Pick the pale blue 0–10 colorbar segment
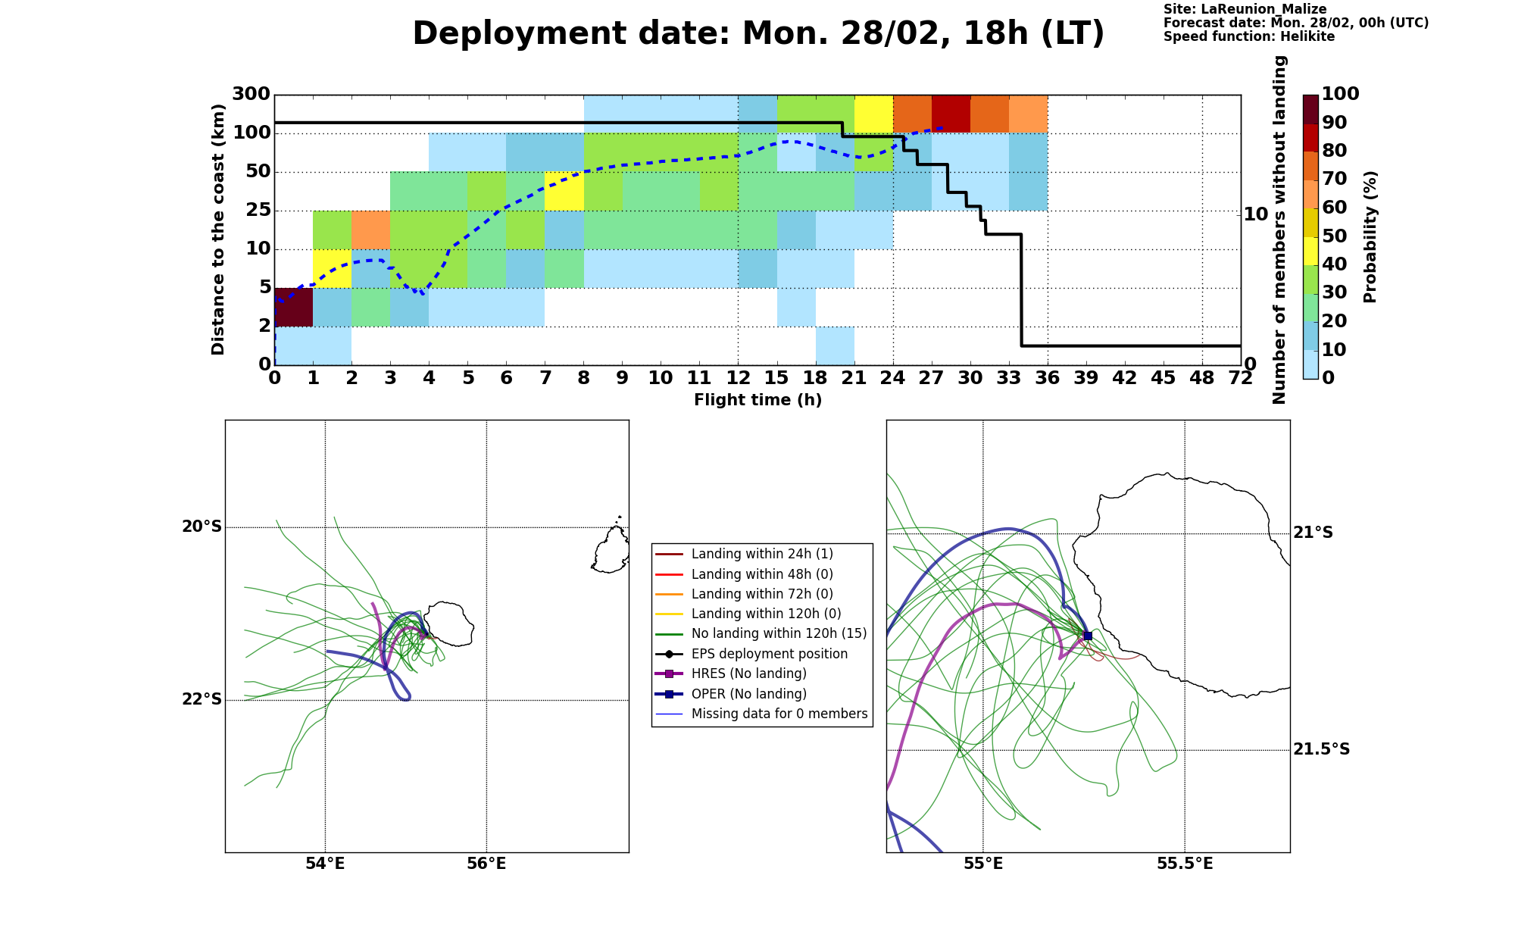Viewport: 1515px width, 947px height. (1310, 364)
